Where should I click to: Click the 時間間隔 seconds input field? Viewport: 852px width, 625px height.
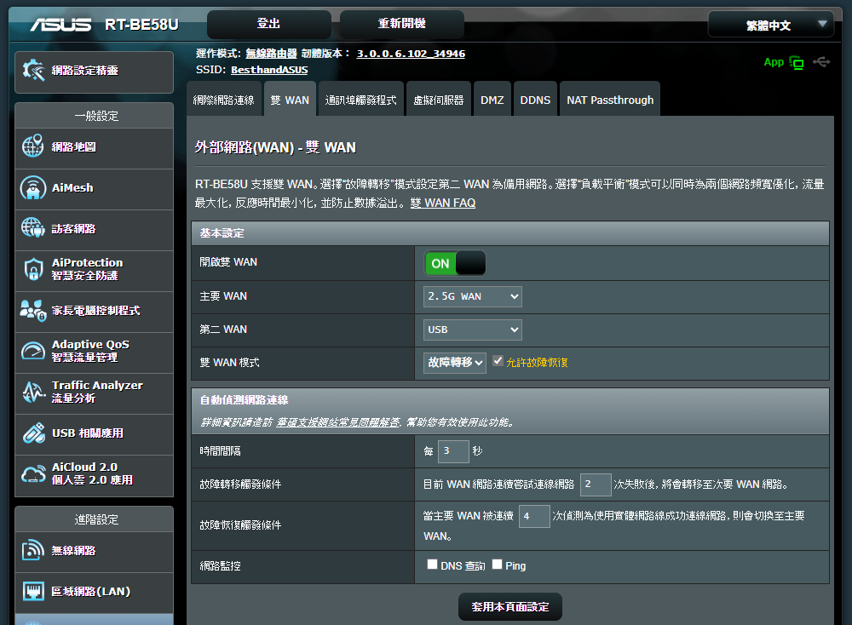tap(452, 451)
